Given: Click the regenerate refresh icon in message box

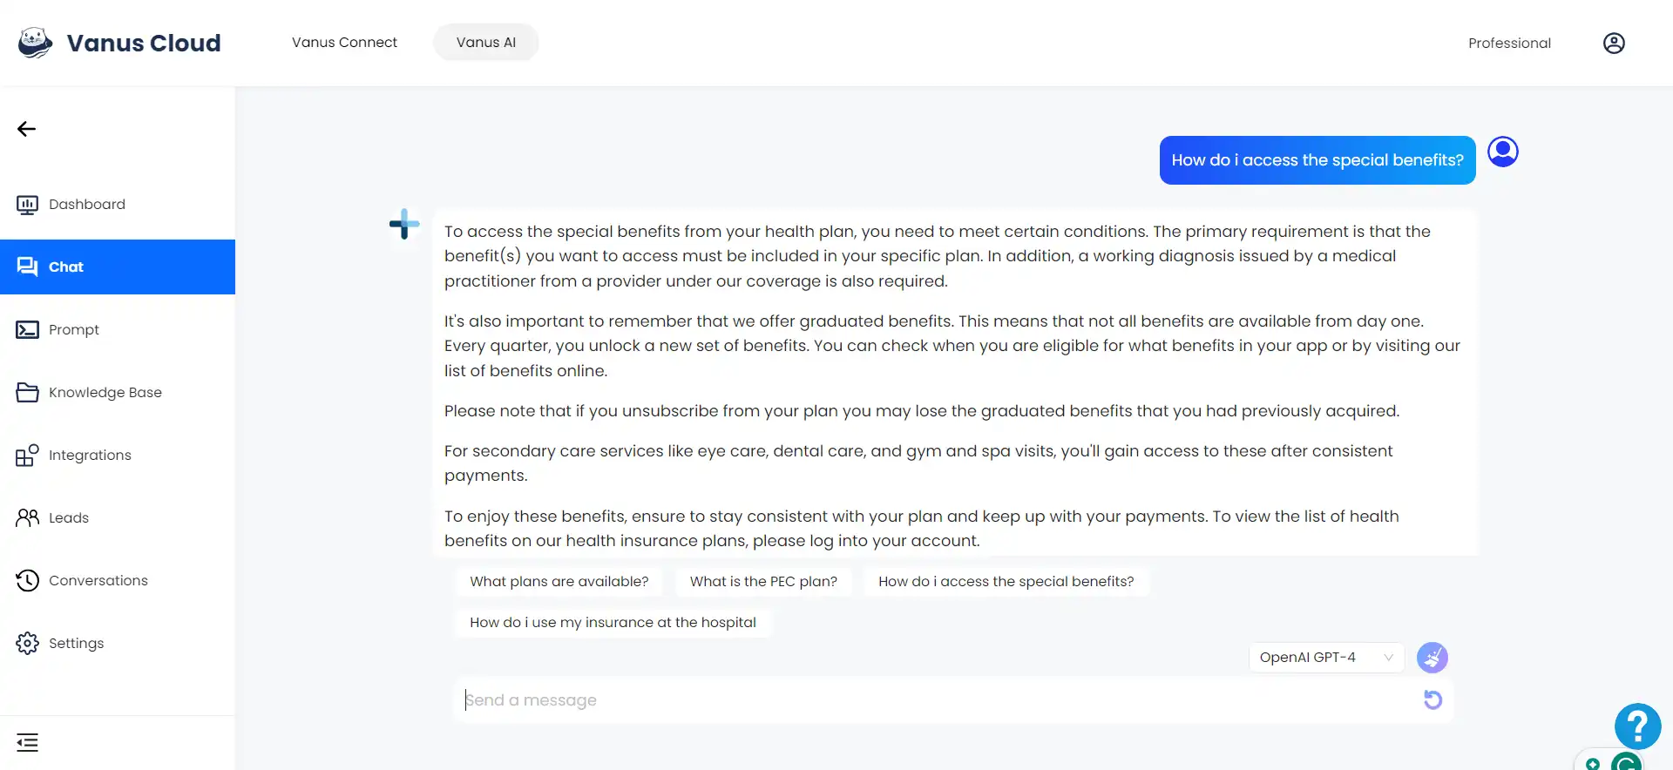Looking at the screenshot, I should [x=1433, y=699].
